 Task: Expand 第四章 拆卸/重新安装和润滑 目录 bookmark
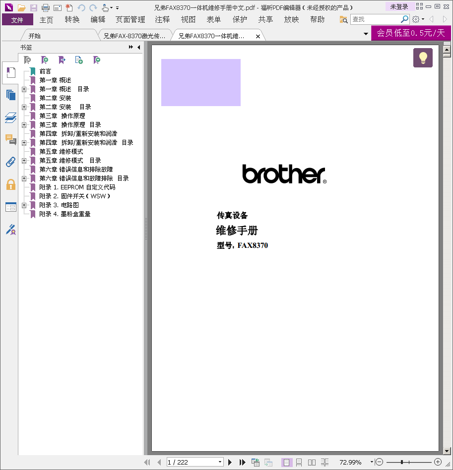24,143
